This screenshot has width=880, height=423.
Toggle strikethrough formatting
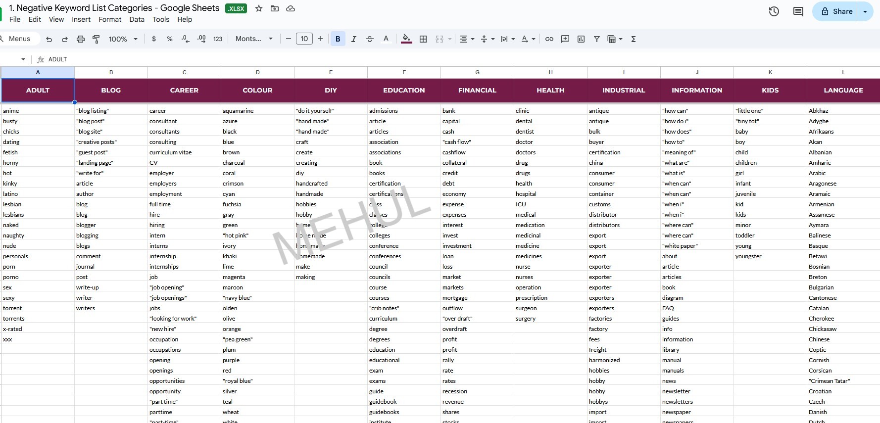(x=370, y=39)
